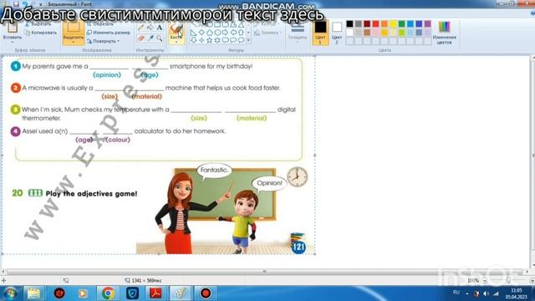
Task: Select the Magnifier tool
Action: click(160, 38)
